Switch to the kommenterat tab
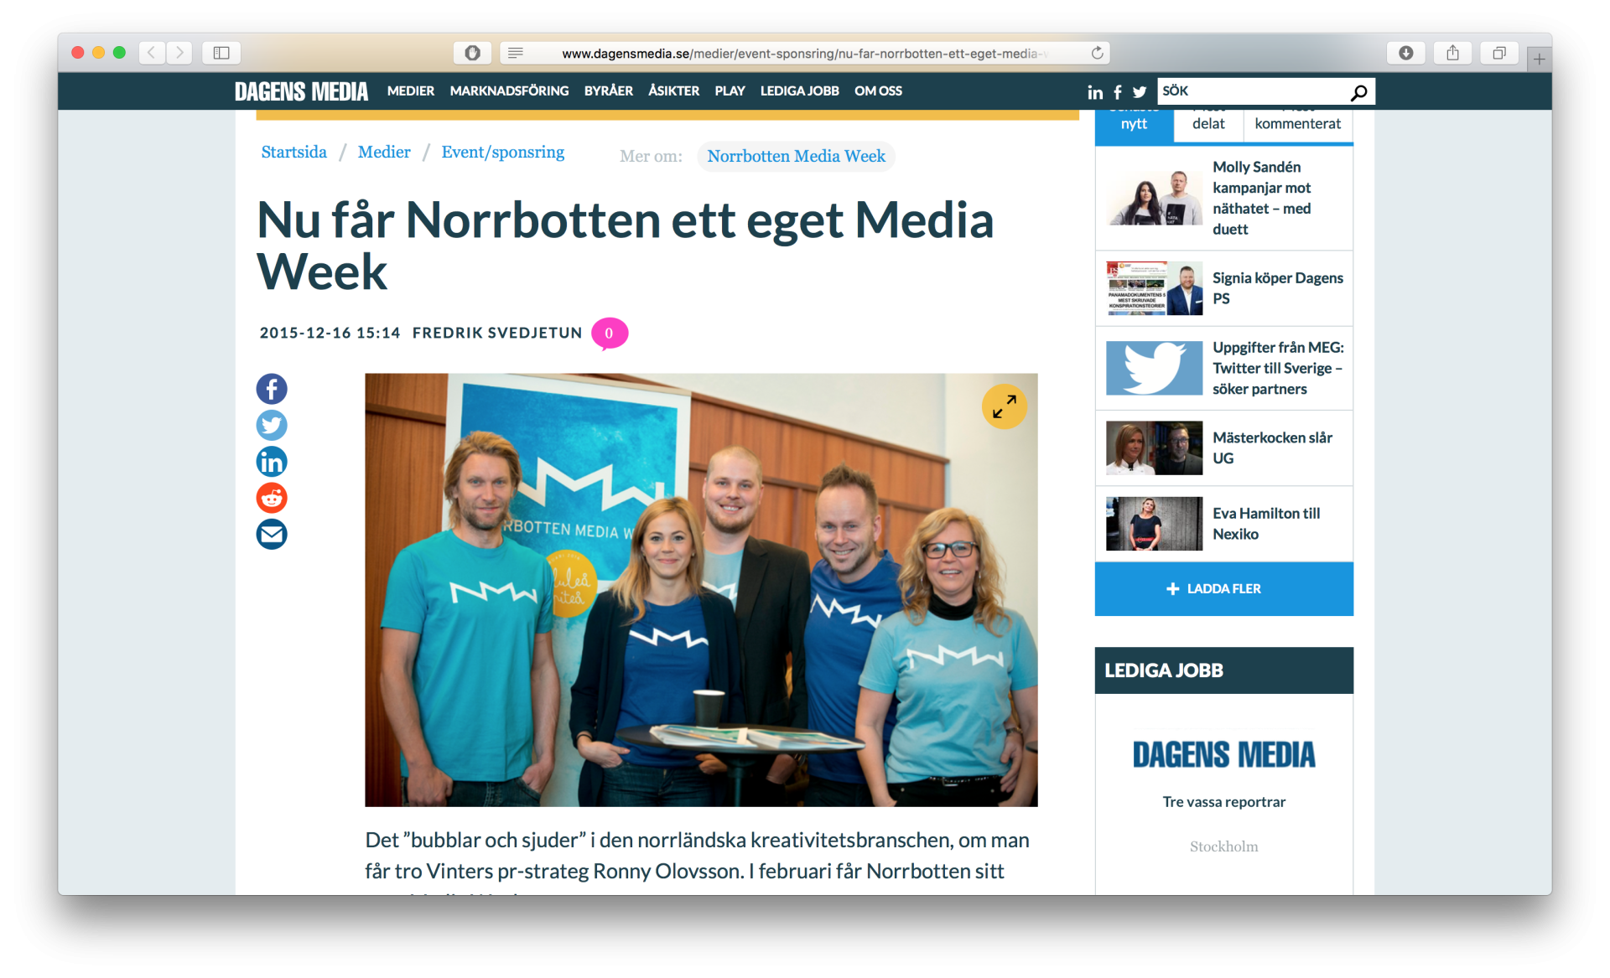 click(x=1297, y=124)
